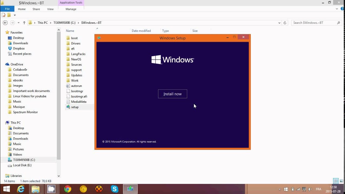Launch Internet Explorer from taskbar

(21, 189)
